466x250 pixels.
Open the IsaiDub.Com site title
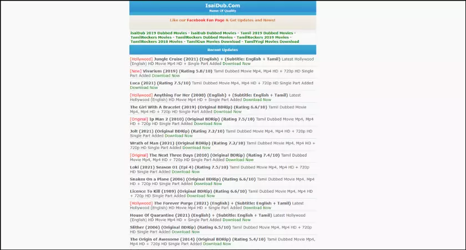(222, 6)
